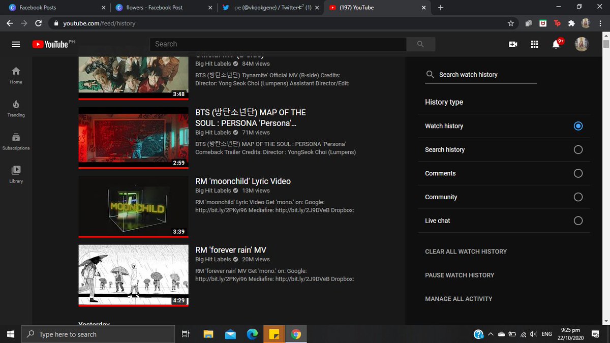Open the Chrome extensions puzzle icon
This screenshot has height=343, width=610.
571,23
